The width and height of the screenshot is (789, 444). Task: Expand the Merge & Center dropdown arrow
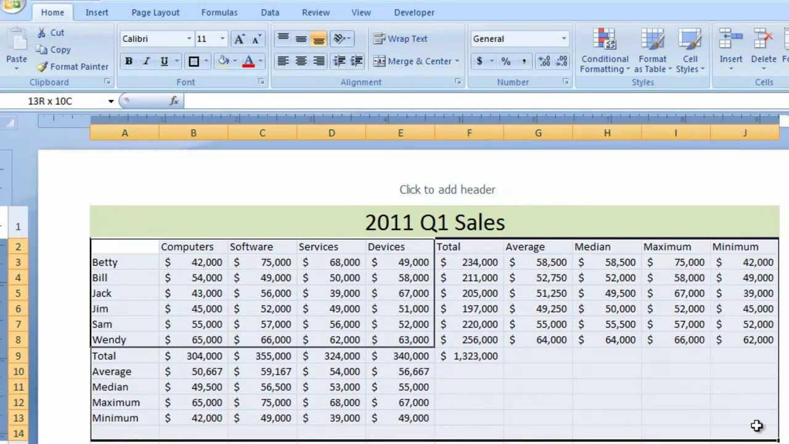[457, 61]
